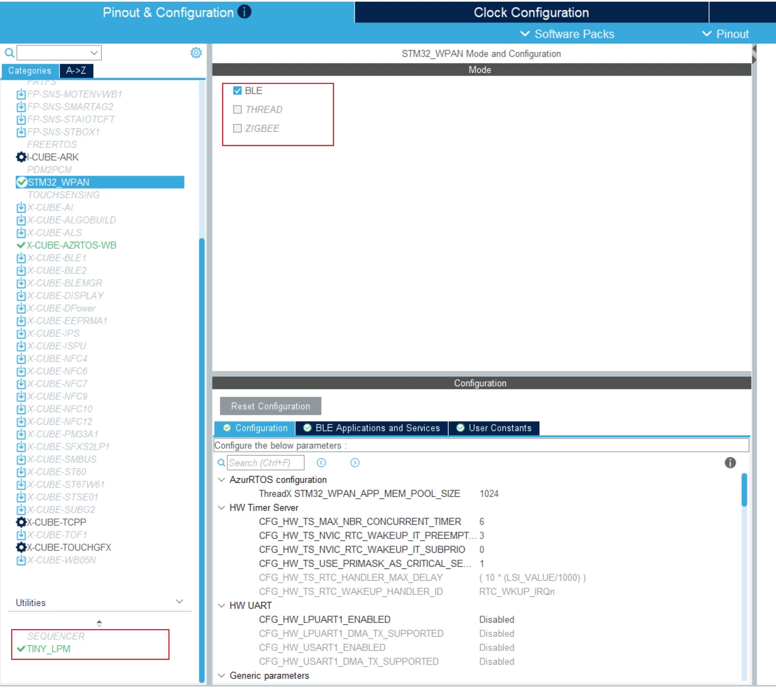Select SEQUENCER utility entry
This screenshot has height=689, width=776.
pos(56,636)
